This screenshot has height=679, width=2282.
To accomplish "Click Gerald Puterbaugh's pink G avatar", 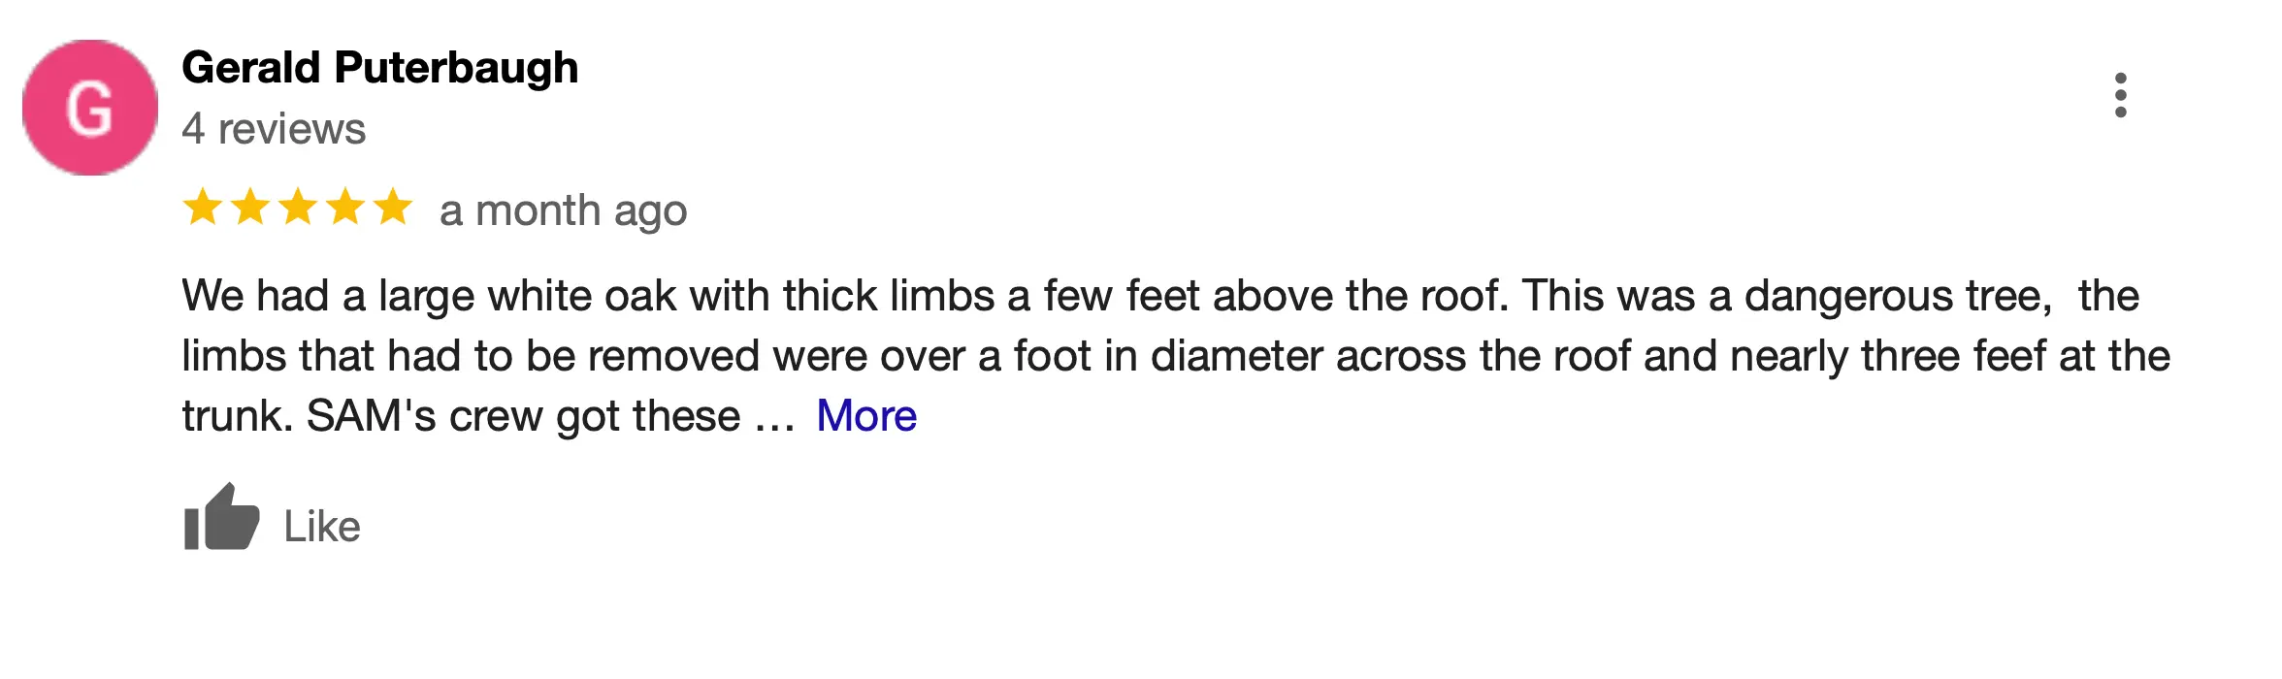I will point(90,108).
